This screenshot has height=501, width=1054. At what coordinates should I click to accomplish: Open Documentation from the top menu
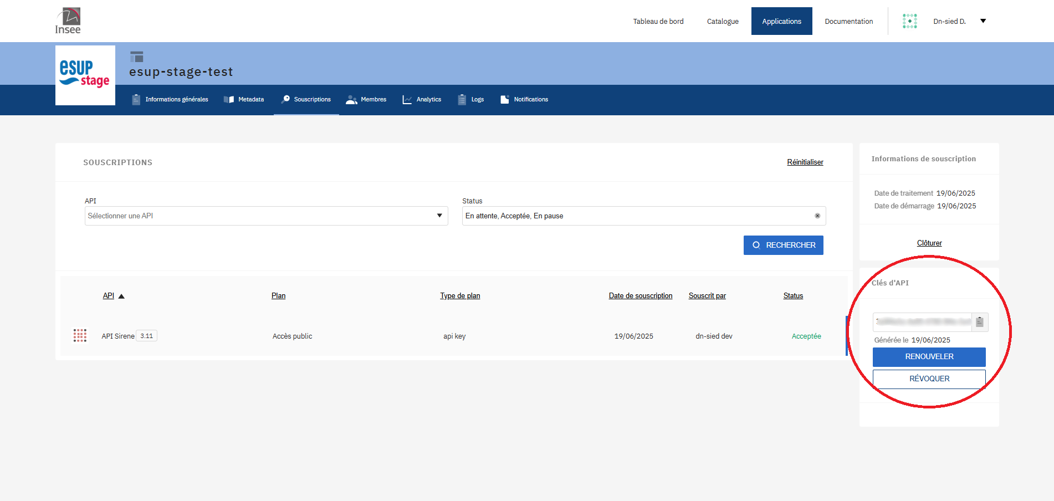[848, 22]
